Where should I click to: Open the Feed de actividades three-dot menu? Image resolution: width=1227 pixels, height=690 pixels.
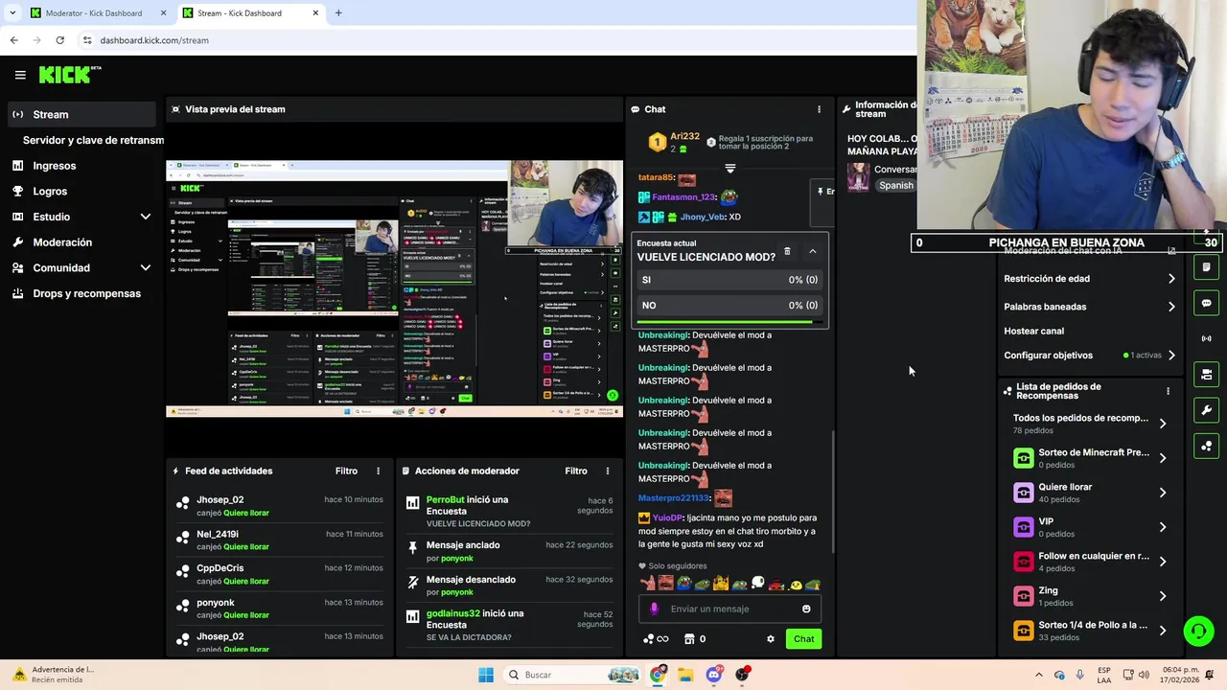[x=378, y=471]
